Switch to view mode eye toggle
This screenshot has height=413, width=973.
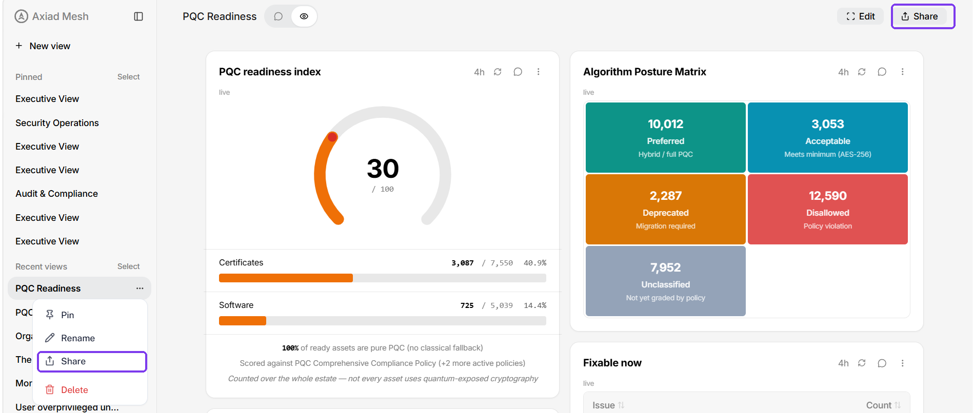coord(304,16)
